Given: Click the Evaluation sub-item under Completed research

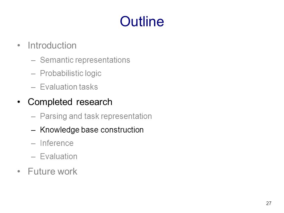Looking at the screenshot, I should pyautogui.click(x=59, y=156).
